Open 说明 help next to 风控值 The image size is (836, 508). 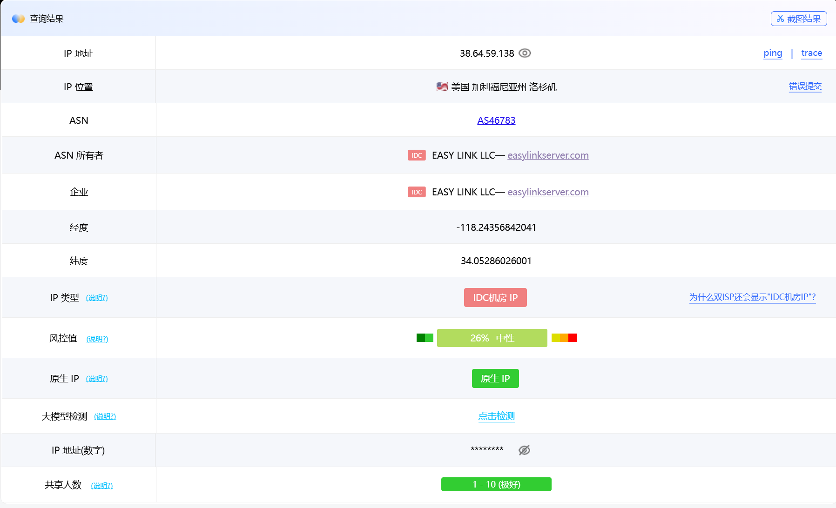[97, 339]
